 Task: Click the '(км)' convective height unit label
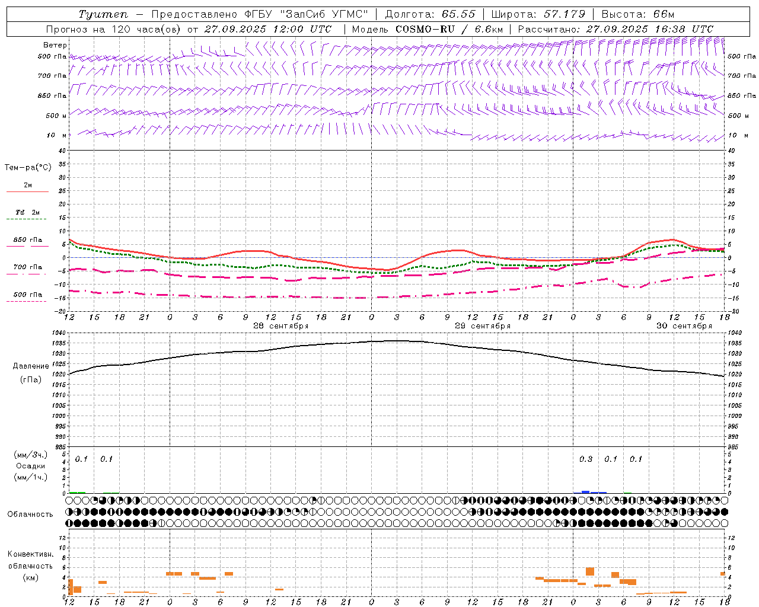click(30, 578)
